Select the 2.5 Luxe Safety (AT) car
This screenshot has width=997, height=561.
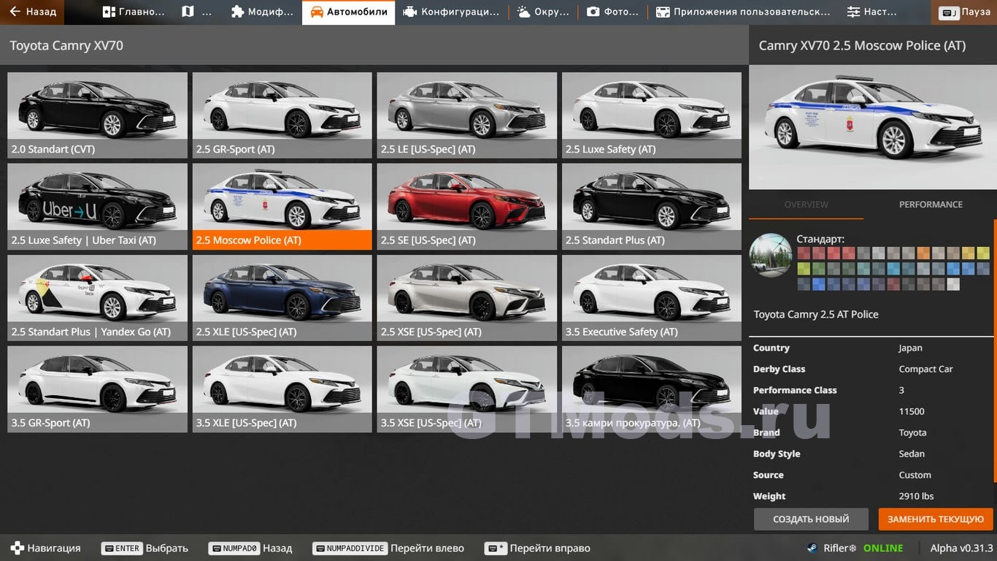coord(652,115)
